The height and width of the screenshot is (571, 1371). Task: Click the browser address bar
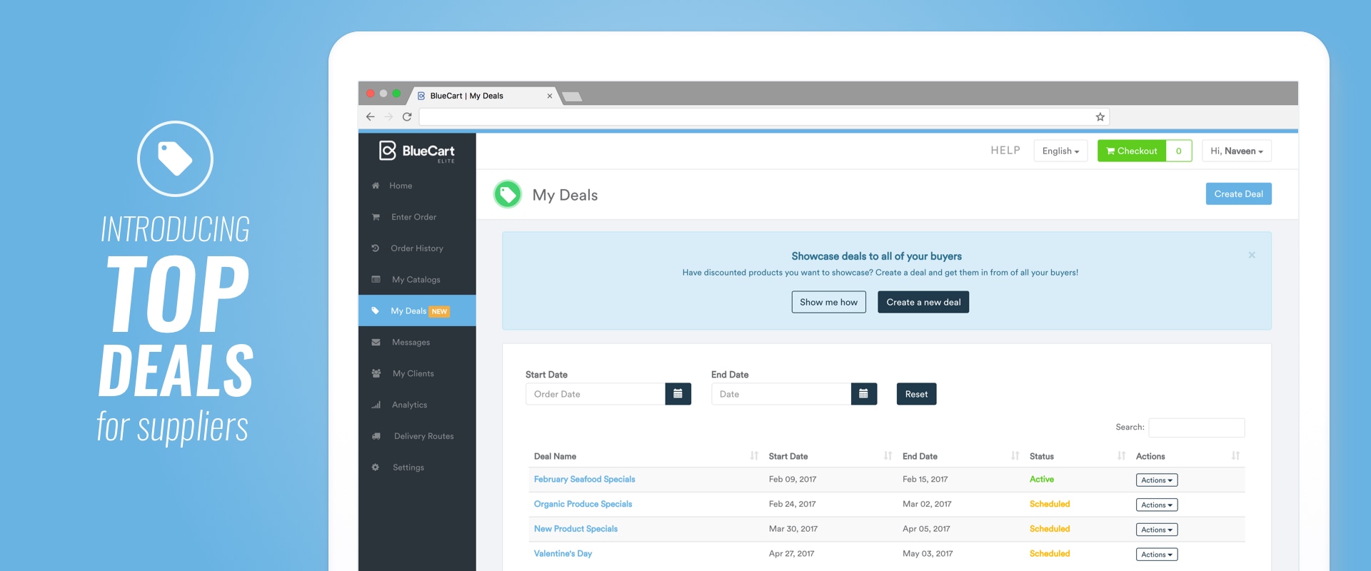click(757, 117)
